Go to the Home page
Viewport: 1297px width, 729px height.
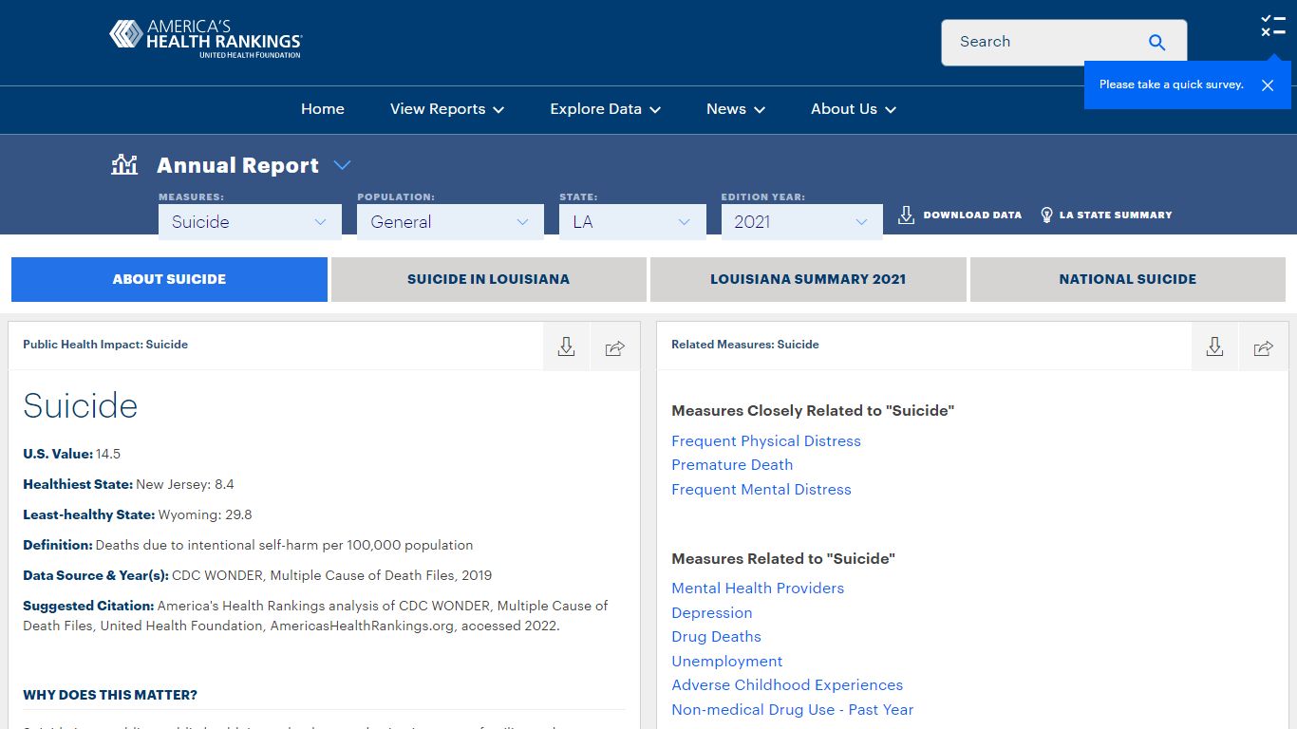click(323, 109)
